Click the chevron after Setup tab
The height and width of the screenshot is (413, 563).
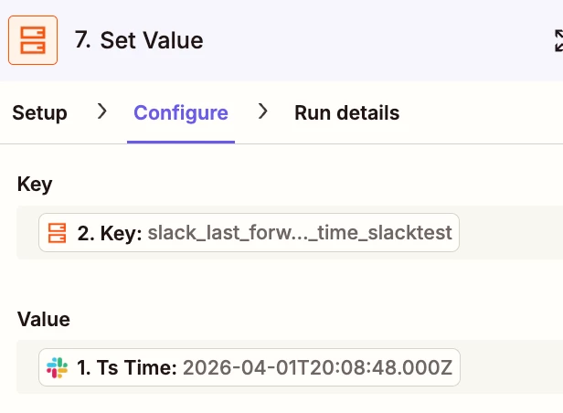tap(101, 112)
